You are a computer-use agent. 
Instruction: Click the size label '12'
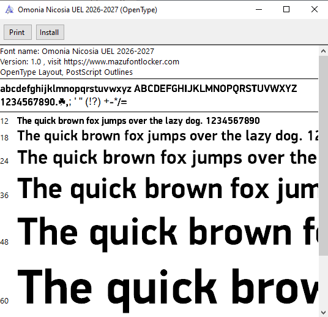coord(4,121)
